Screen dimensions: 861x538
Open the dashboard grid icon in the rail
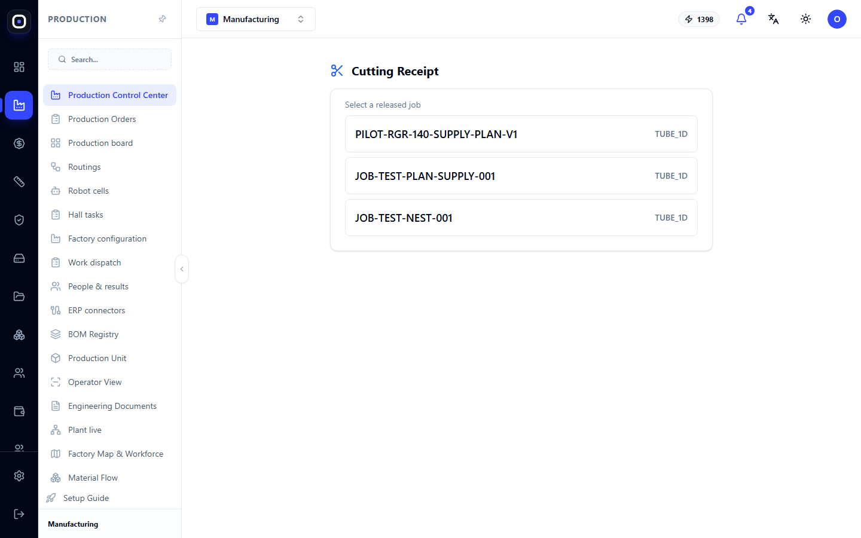19,67
